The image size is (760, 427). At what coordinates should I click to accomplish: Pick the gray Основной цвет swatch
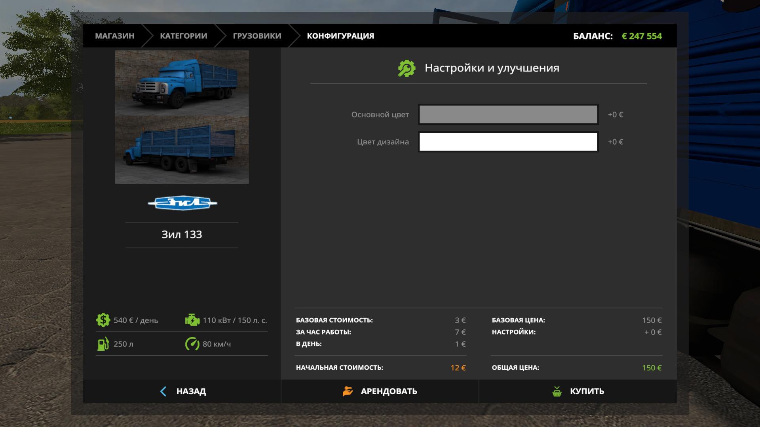click(508, 115)
